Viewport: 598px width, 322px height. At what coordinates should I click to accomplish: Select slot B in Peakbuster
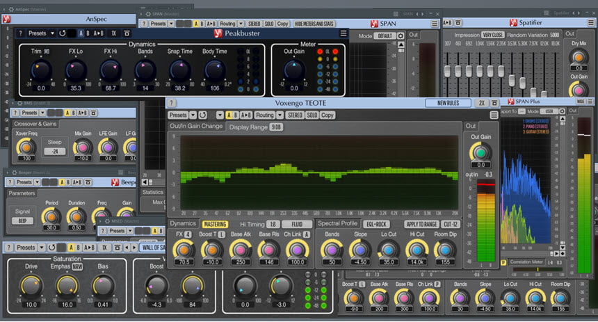click(88, 33)
